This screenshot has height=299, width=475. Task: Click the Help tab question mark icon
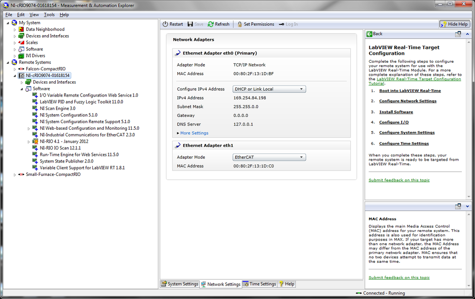pos(281,284)
